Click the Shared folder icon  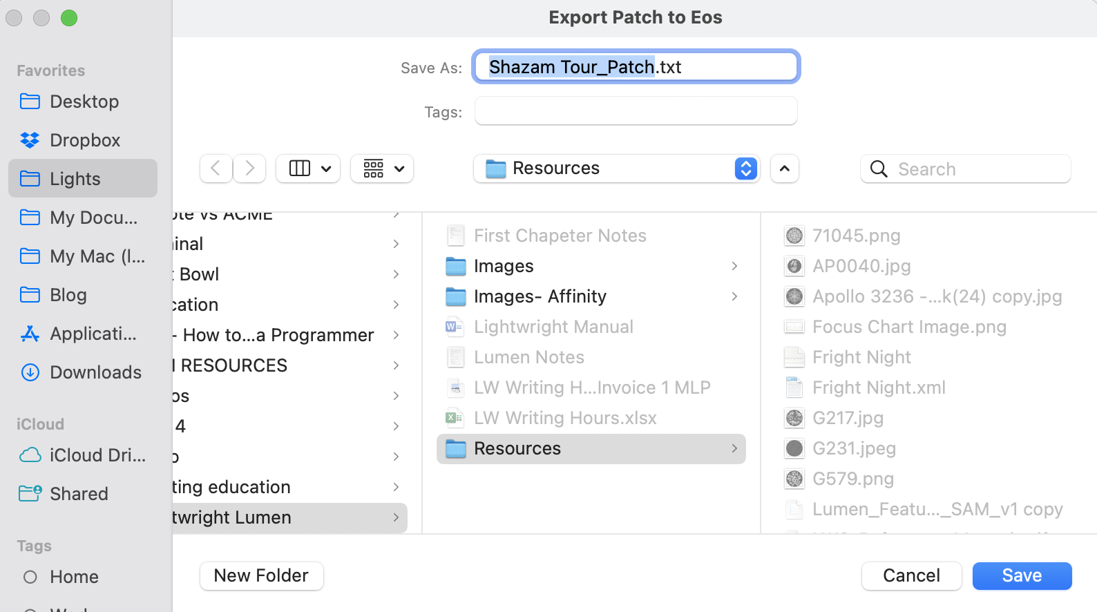[x=30, y=494]
